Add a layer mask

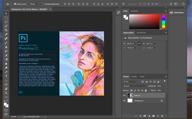(x=145, y=116)
